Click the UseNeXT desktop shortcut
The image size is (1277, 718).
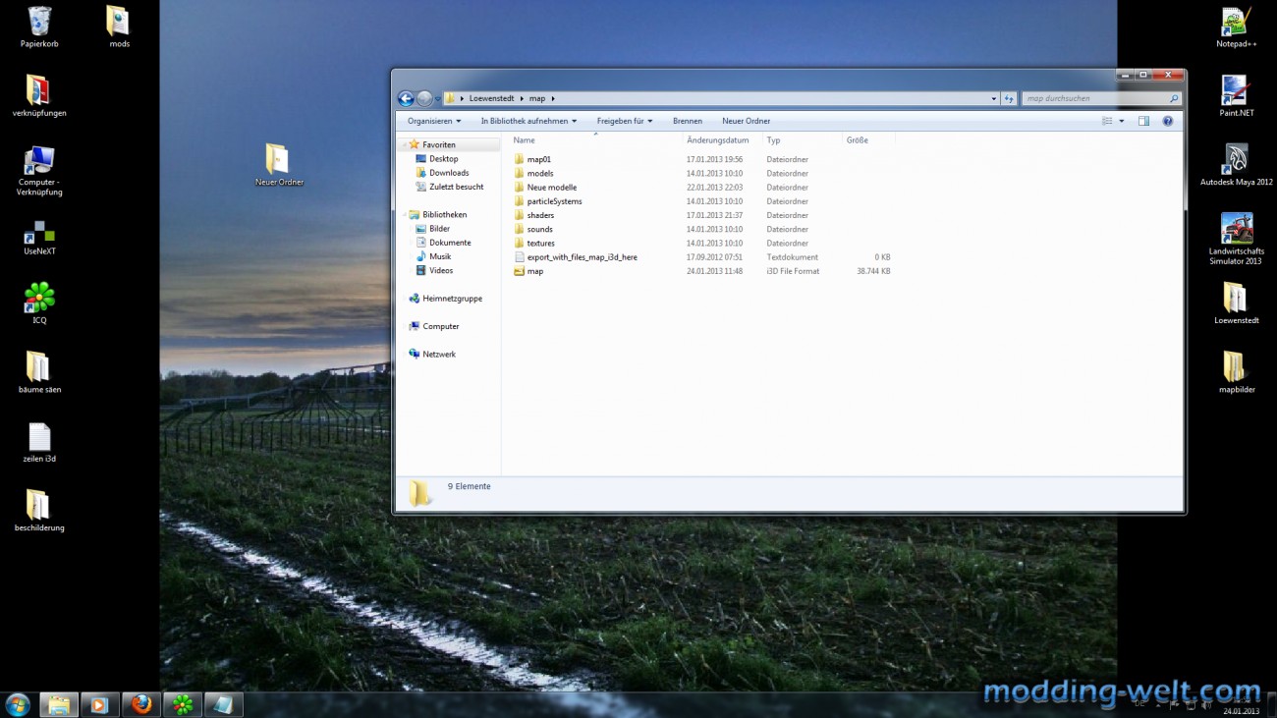tap(39, 239)
